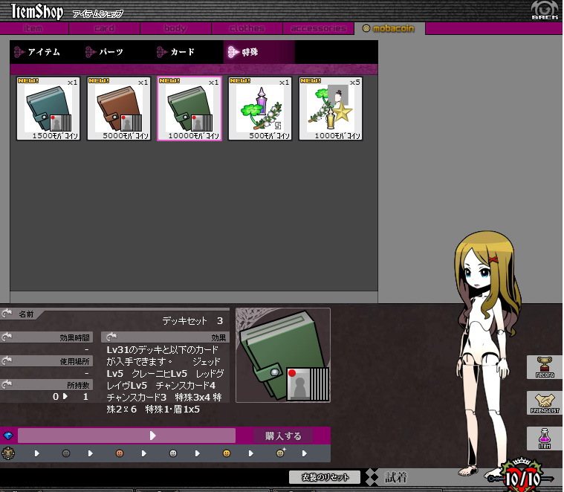Click the gray neutral face icon

66,453
